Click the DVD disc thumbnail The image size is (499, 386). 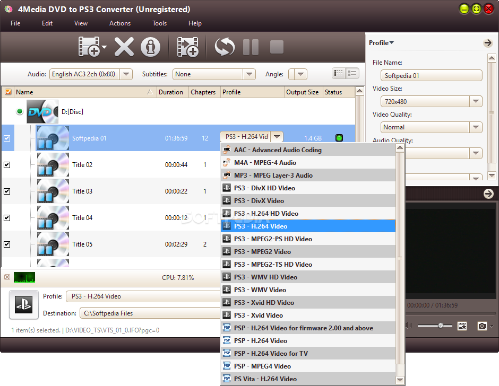point(42,111)
